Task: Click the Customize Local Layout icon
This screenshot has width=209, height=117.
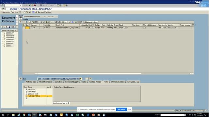Action: click(x=66, y=6)
